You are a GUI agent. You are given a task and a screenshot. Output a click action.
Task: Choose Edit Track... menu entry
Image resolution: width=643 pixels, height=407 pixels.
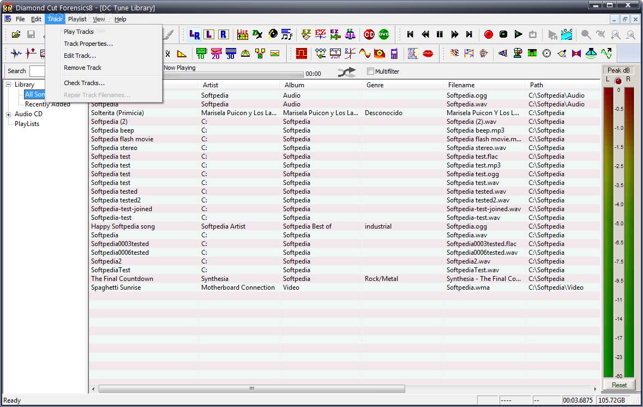(80, 56)
